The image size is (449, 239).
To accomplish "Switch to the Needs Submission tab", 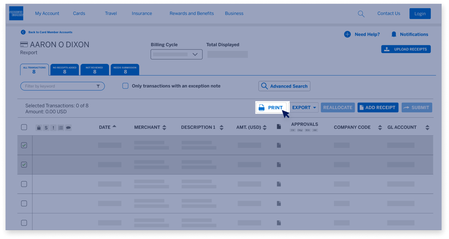I will point(125,69).
